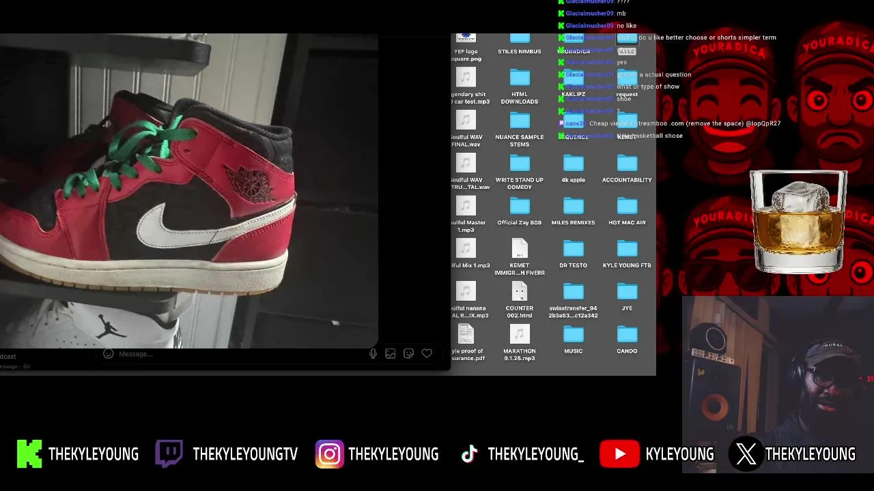
Task: Select the DR TESTO folder
Action: point(574,255)
